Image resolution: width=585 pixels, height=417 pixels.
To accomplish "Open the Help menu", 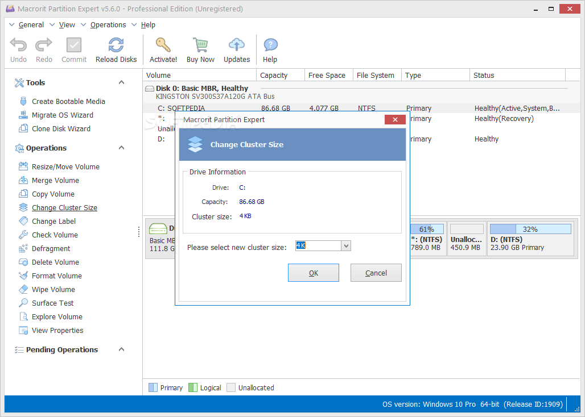I will tap(148, 25).
